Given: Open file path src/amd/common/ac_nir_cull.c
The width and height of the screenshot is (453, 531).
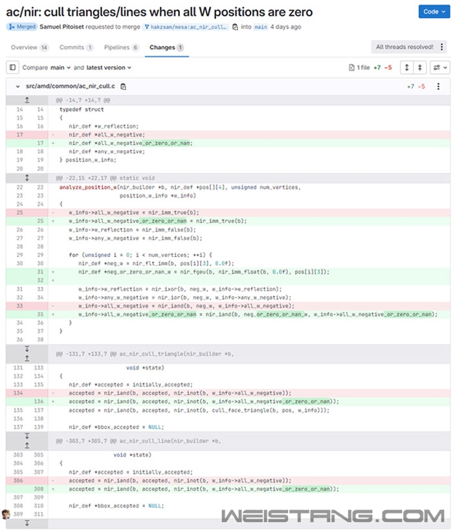Looking at the screenshot, I should [x=71, y=86].
